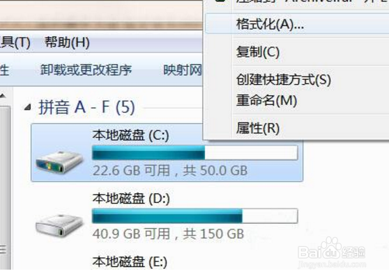Select the Local Disk C: drive icon

click(x=59, y=162)
